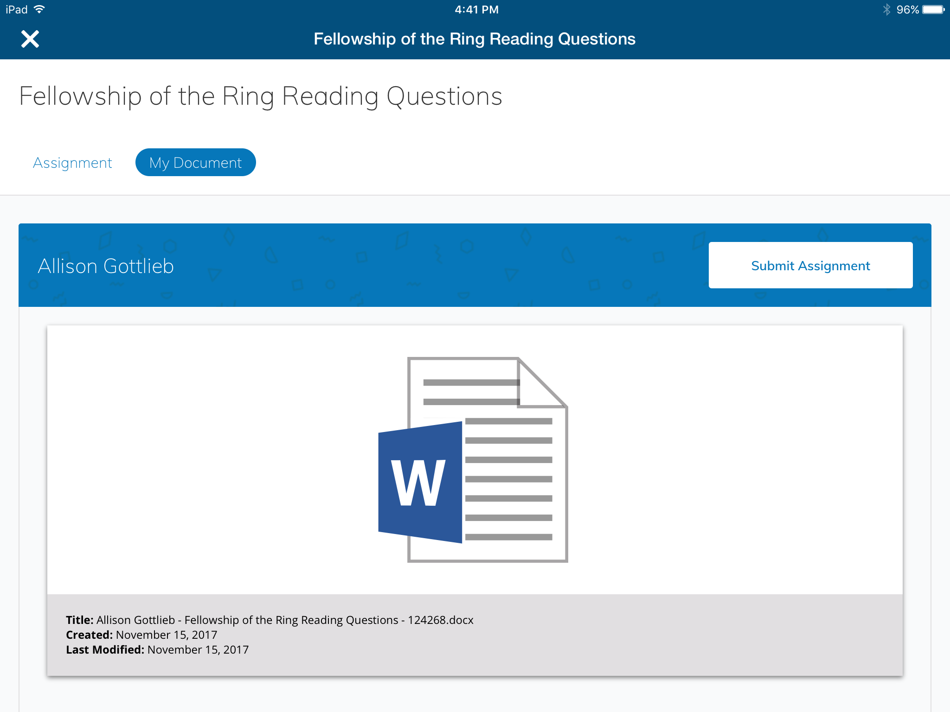Switch to the Assignment tab

tap(72, 163)
